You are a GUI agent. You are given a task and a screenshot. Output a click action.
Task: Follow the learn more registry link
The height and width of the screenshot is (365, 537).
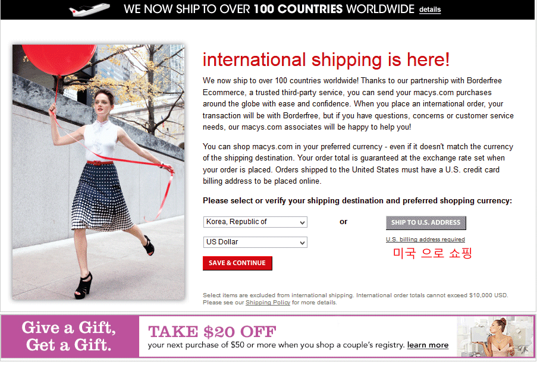tap(428, 345)
